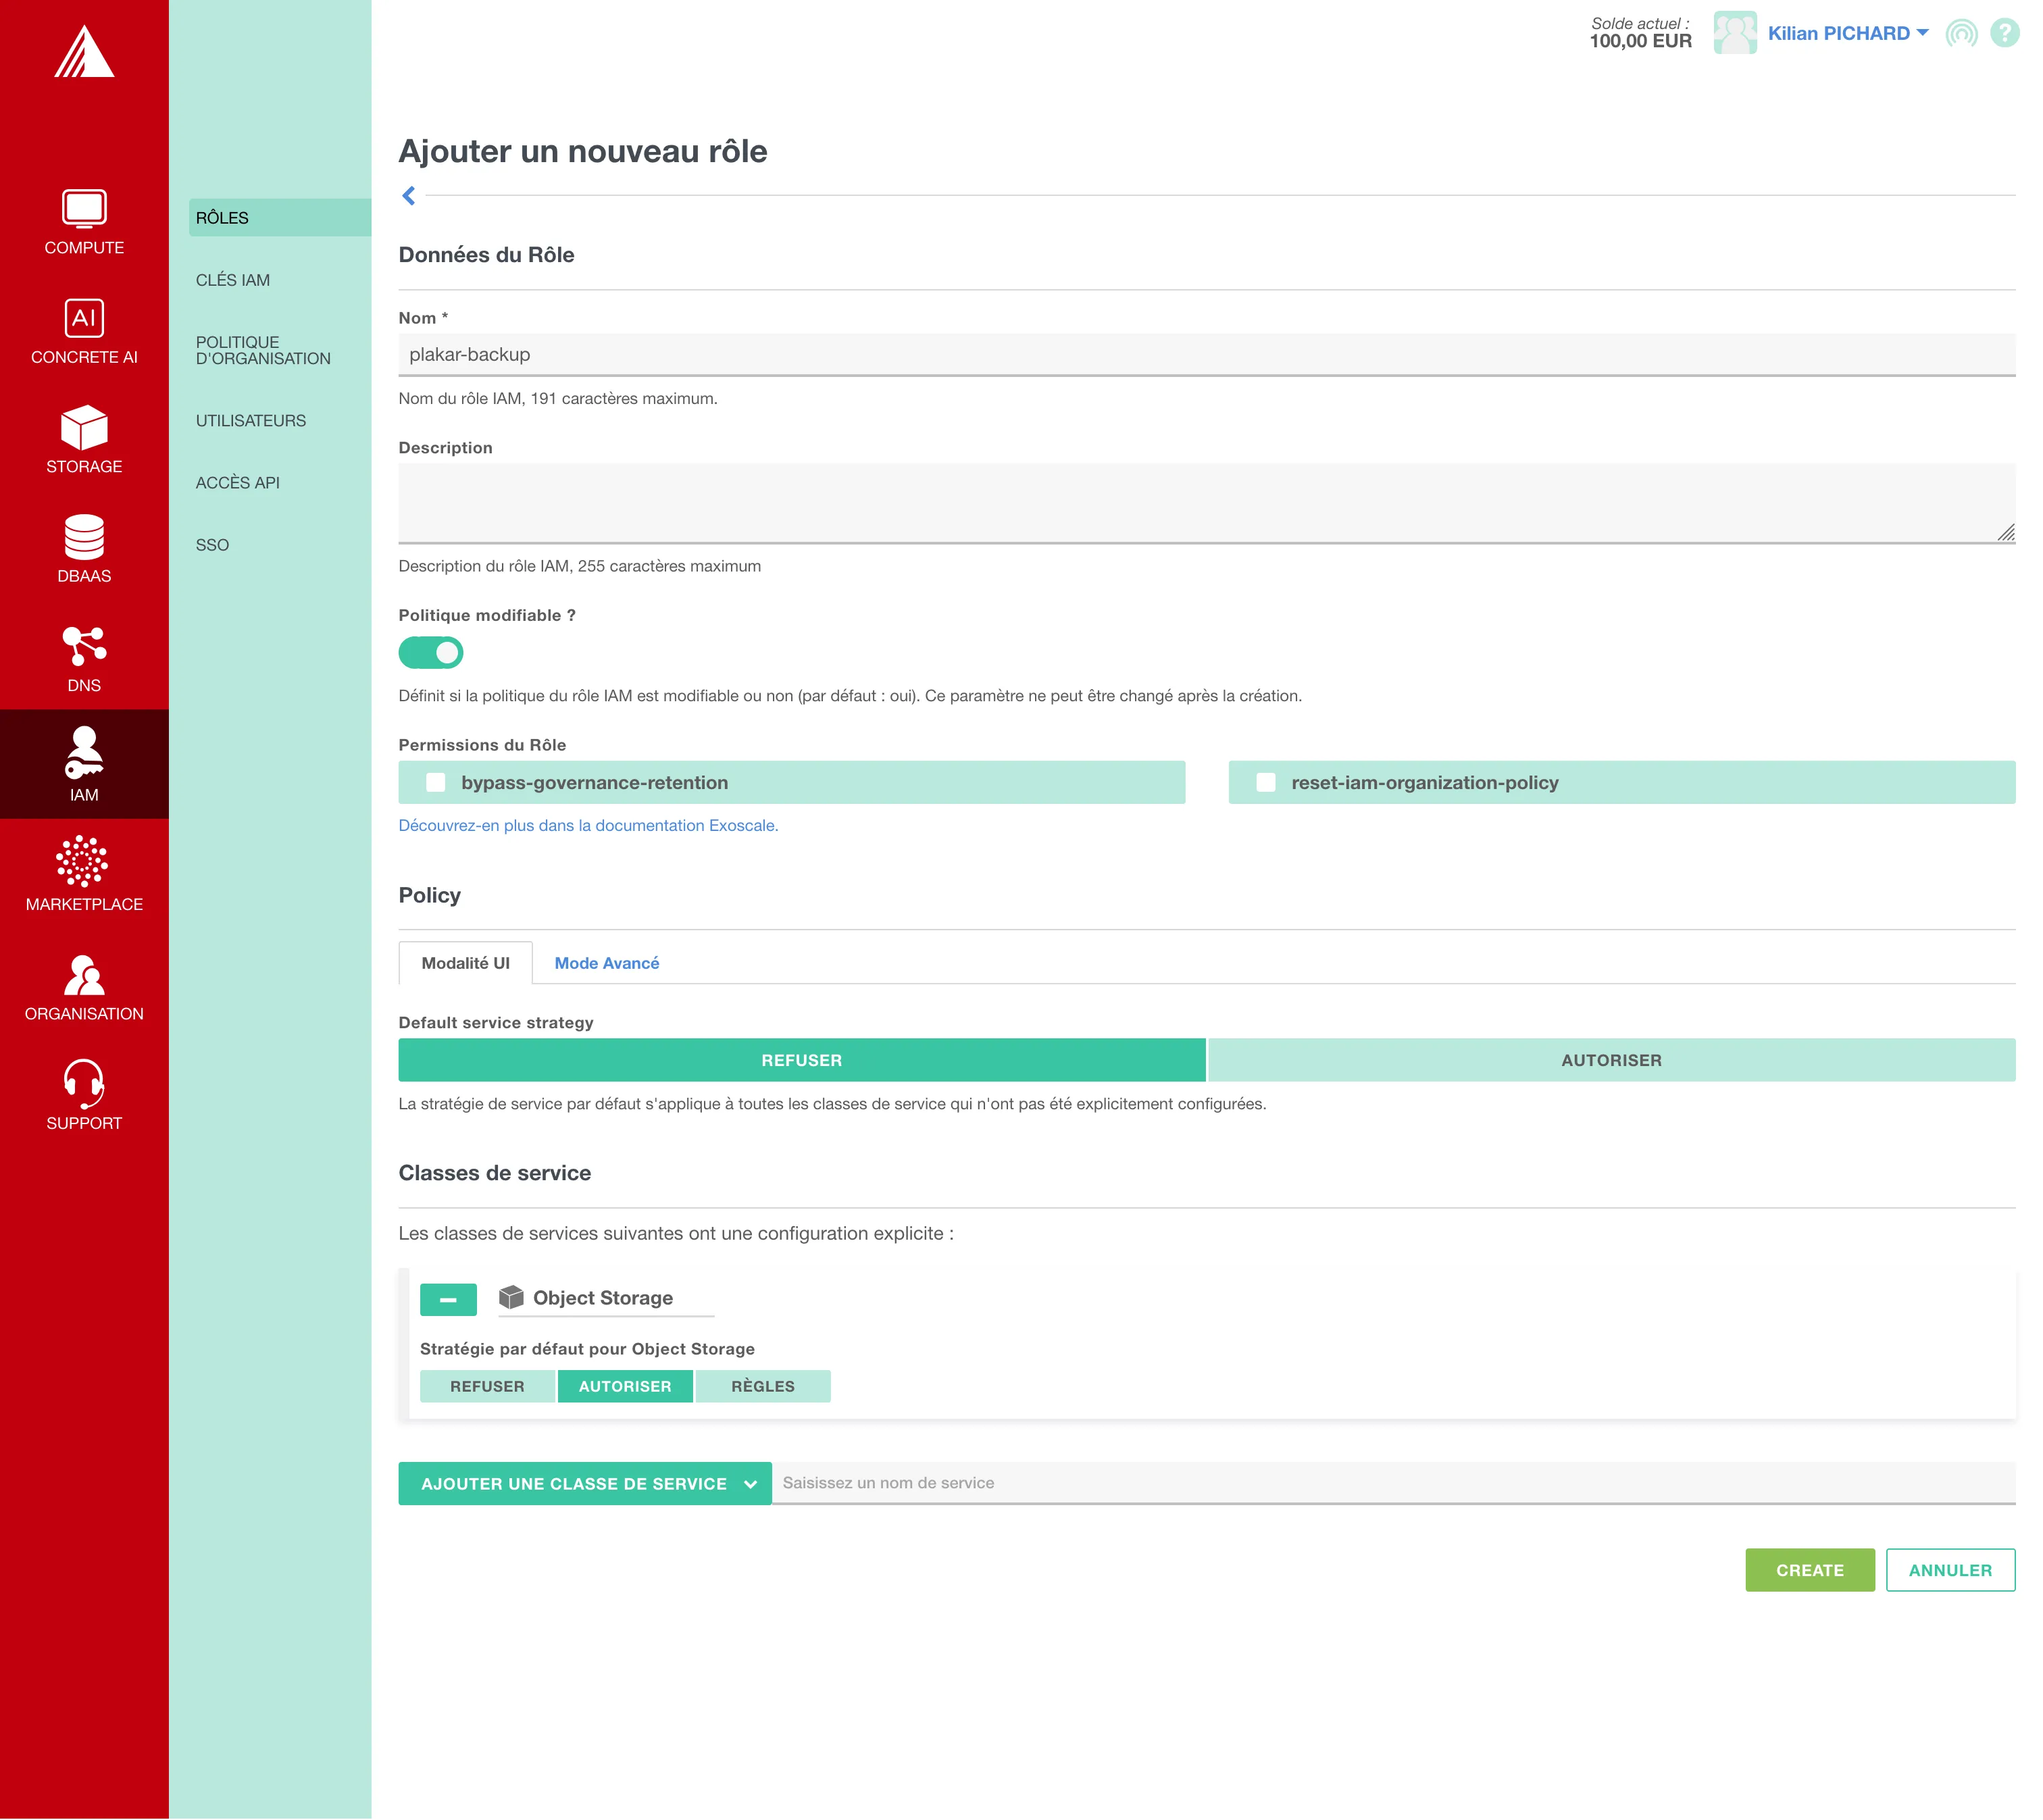Open the DBaaS database icon
The image size is (2043, 1820).
[84, 536]
